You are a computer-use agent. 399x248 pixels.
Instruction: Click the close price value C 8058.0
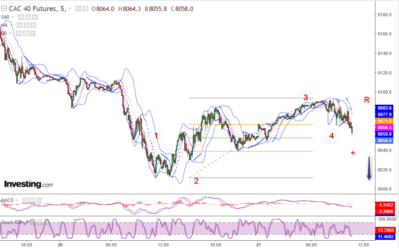tap(182, 9)
